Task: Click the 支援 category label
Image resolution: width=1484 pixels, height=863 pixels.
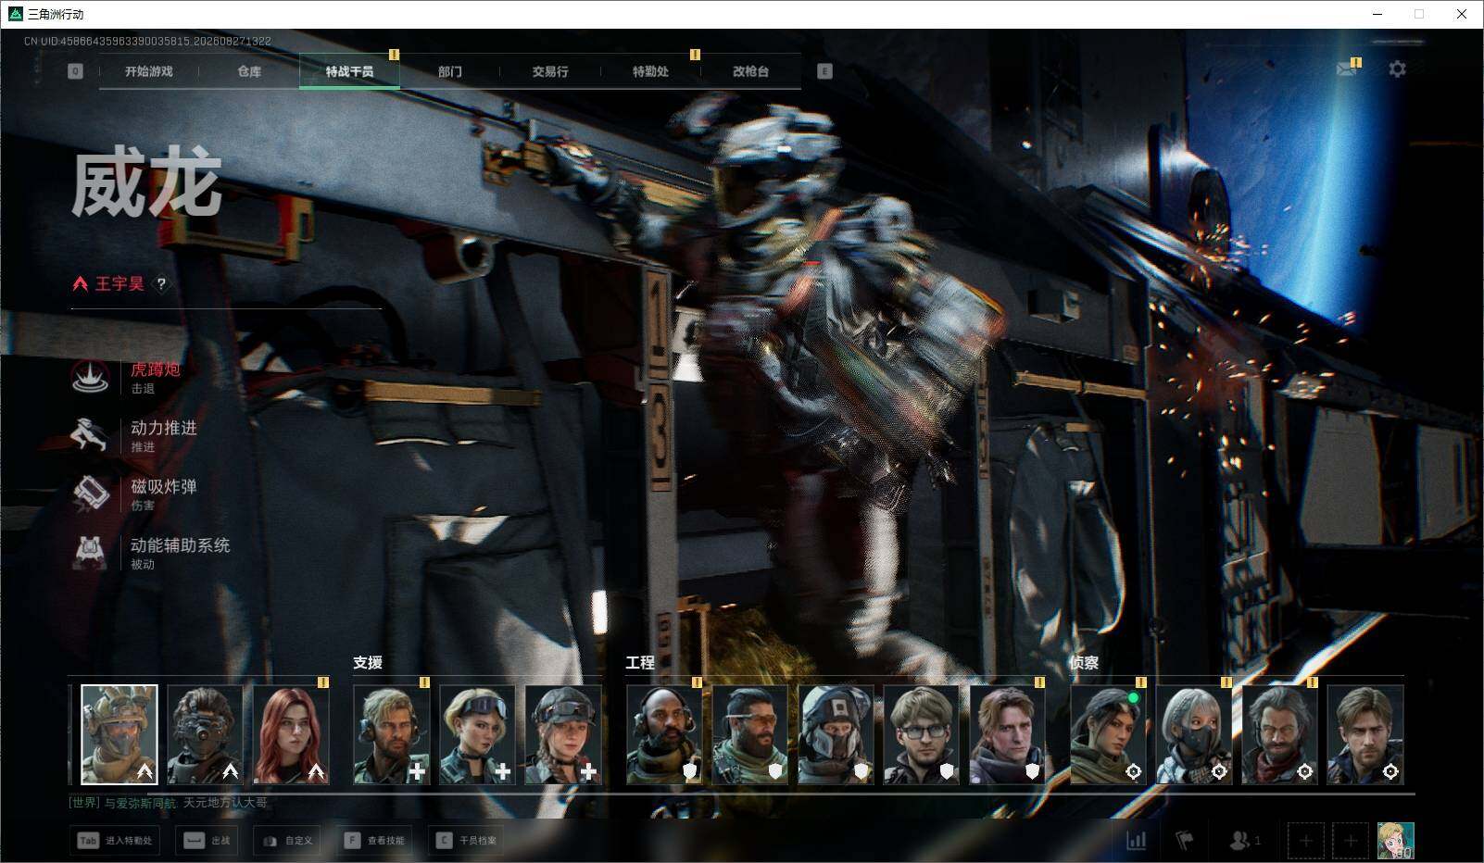Action: tap(368, 663)
